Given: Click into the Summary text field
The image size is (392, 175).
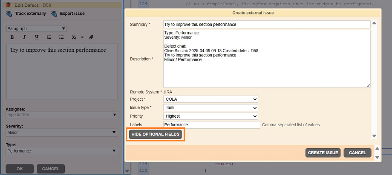Looking at the screenshot, I should click(x=267, y=25).
